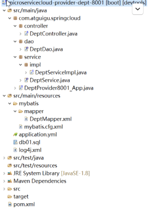
Task: Select DeptServiceImpl.java file name
Action: pos(61,73)
